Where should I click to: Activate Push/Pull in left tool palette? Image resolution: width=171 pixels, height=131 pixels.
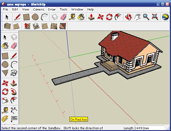14,83
